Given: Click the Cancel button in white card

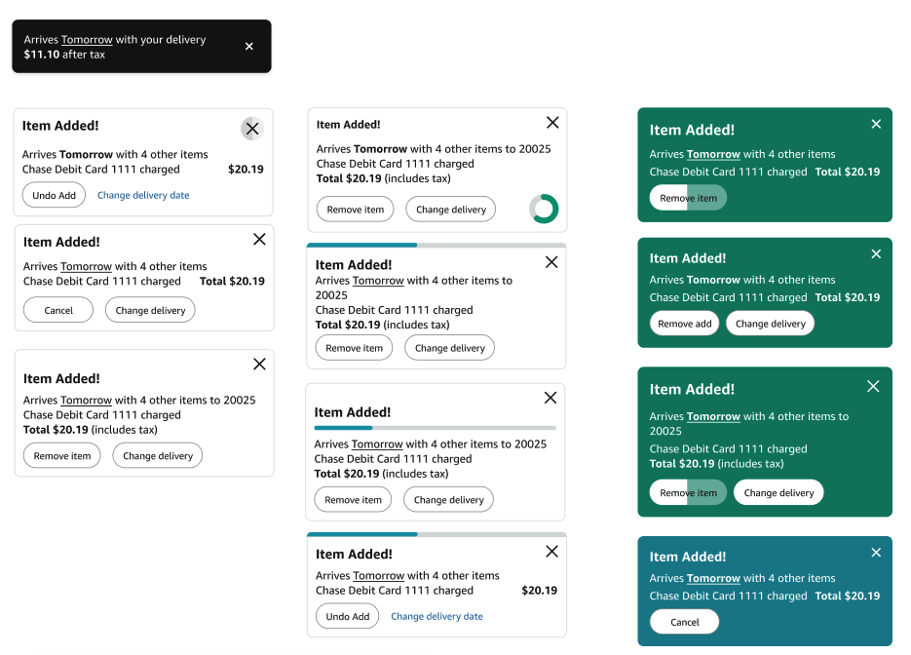Looking at the screenshot, I should (x=58, y=310).
